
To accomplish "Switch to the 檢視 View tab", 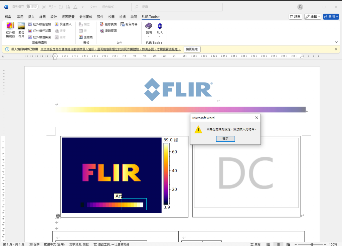I will [123, 17].
